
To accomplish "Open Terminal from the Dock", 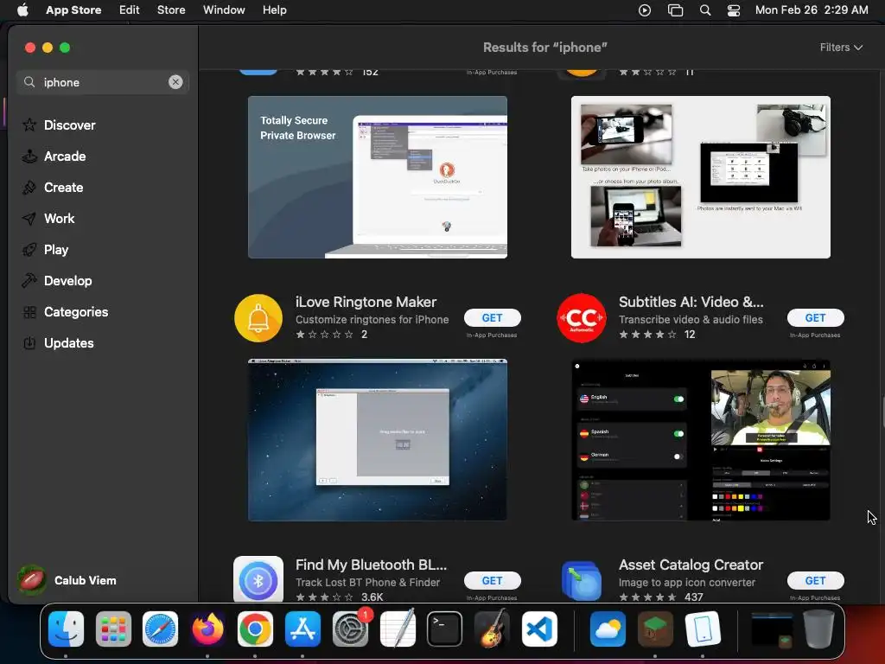I will point(444,629).
